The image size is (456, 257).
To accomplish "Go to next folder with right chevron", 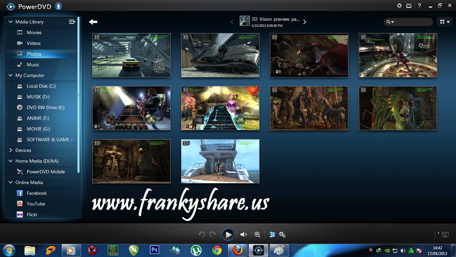I will (304, 22).
